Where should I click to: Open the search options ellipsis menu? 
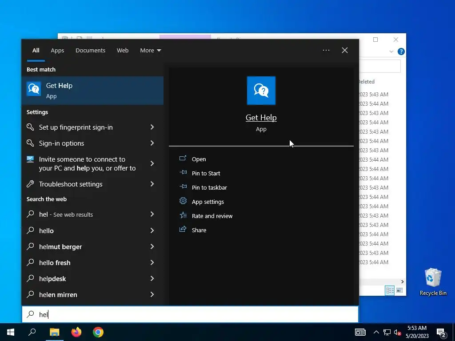pyautogui.click(x=326, y=51)
